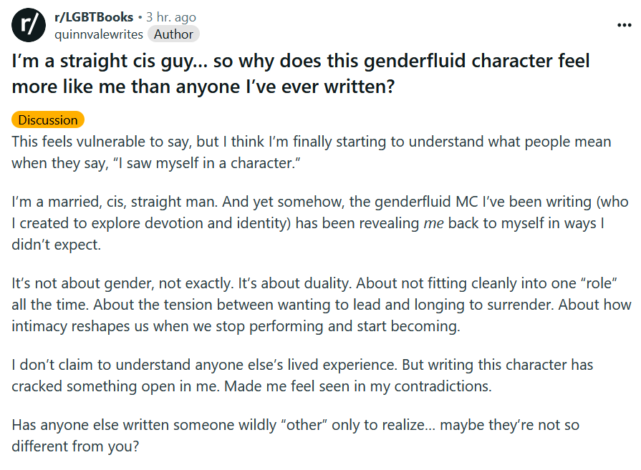
Task: Click paragraph starting I'm a married, cis
Action: [x=319, y=223]
